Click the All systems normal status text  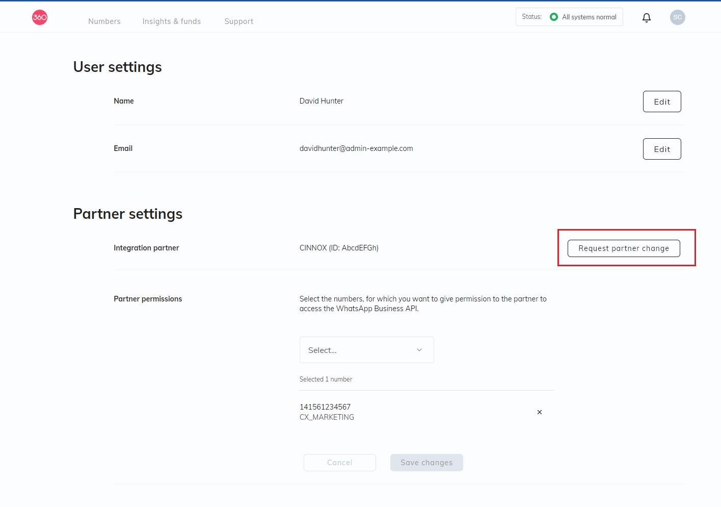point(589,17)
